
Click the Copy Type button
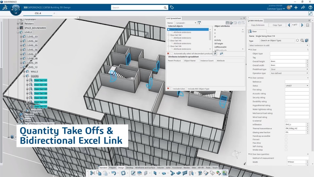pos(277,25)
